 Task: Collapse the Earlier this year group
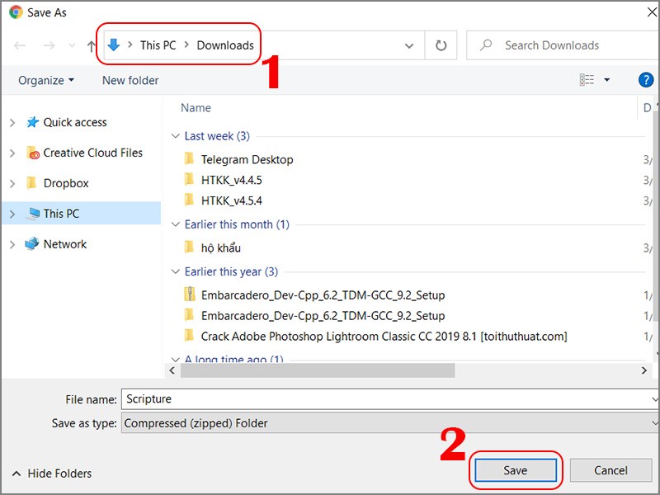point(175,271)
